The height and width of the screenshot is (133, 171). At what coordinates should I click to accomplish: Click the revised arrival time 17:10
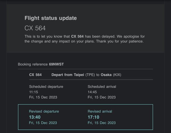(x=94, y=117)
